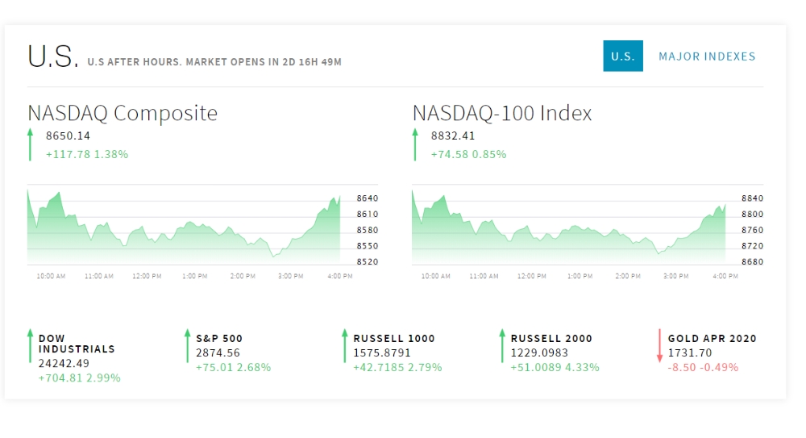This screenshot has height=438, width=806.
Task: Open the DOW INDUSTRIALS index link
Action: coord(77,344)
